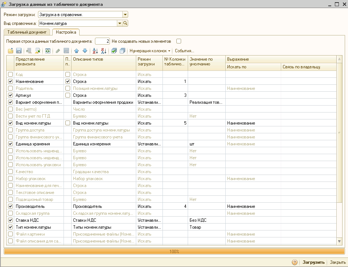Viewport: 348px width, 267px height.
Task: Check the Код row checkbox
Action: coord(10,75)
